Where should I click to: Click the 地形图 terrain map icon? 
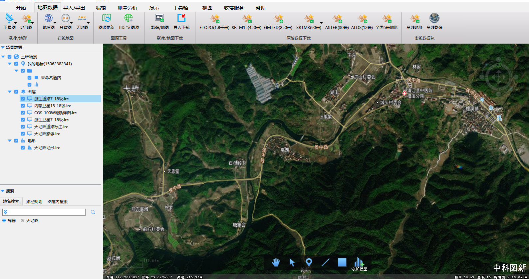tap(26, 18)
